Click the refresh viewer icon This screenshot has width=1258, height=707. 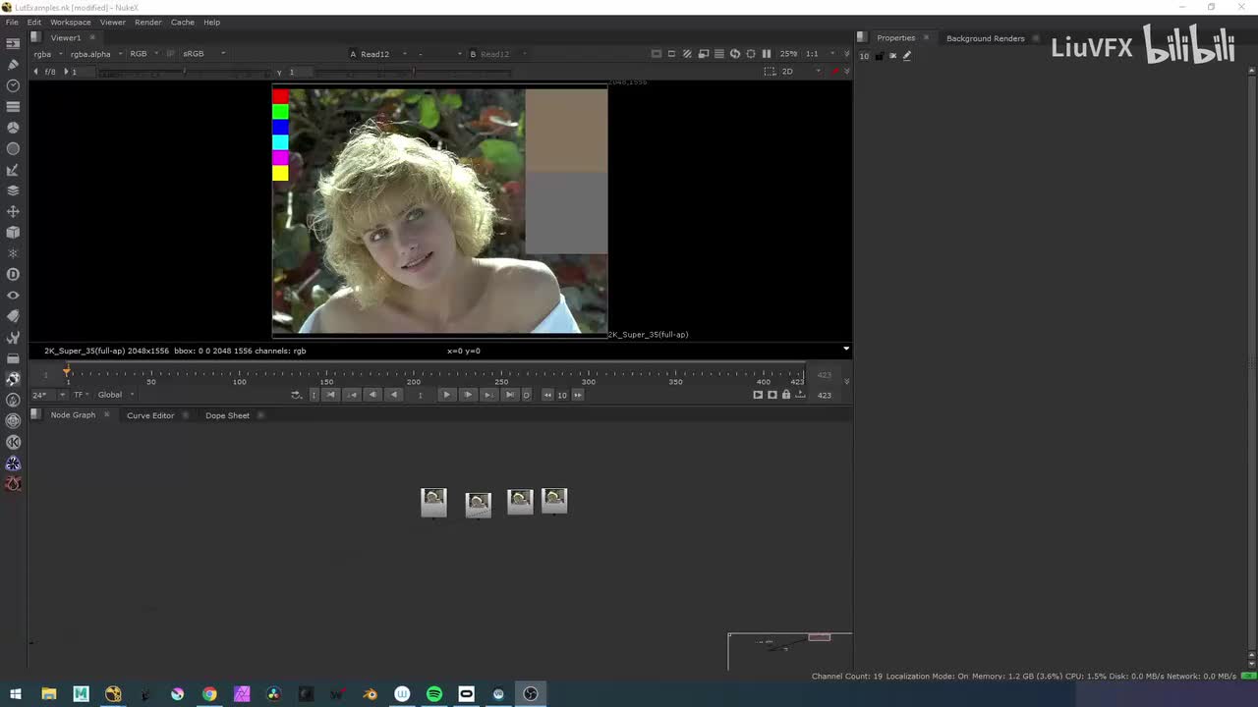(x=735, y=54)
